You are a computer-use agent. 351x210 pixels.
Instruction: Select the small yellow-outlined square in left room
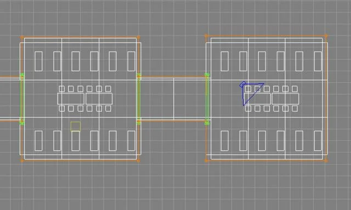pyautogui.click(x=76, y=127)
